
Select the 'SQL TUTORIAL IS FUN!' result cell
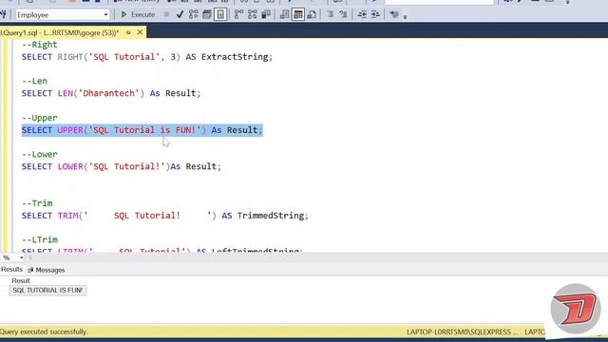coord(47,290)
